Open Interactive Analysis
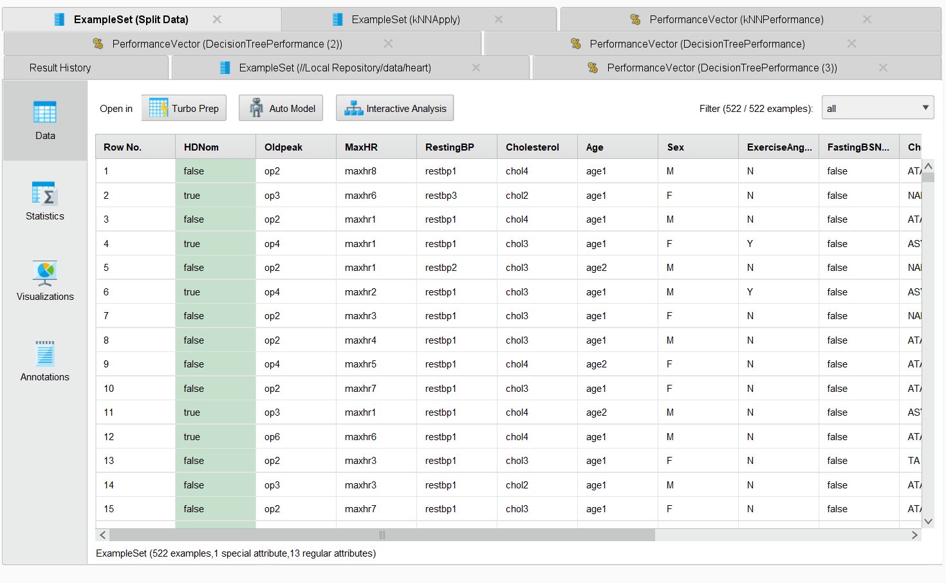The image size is (946, 583). tap(394, 108)
